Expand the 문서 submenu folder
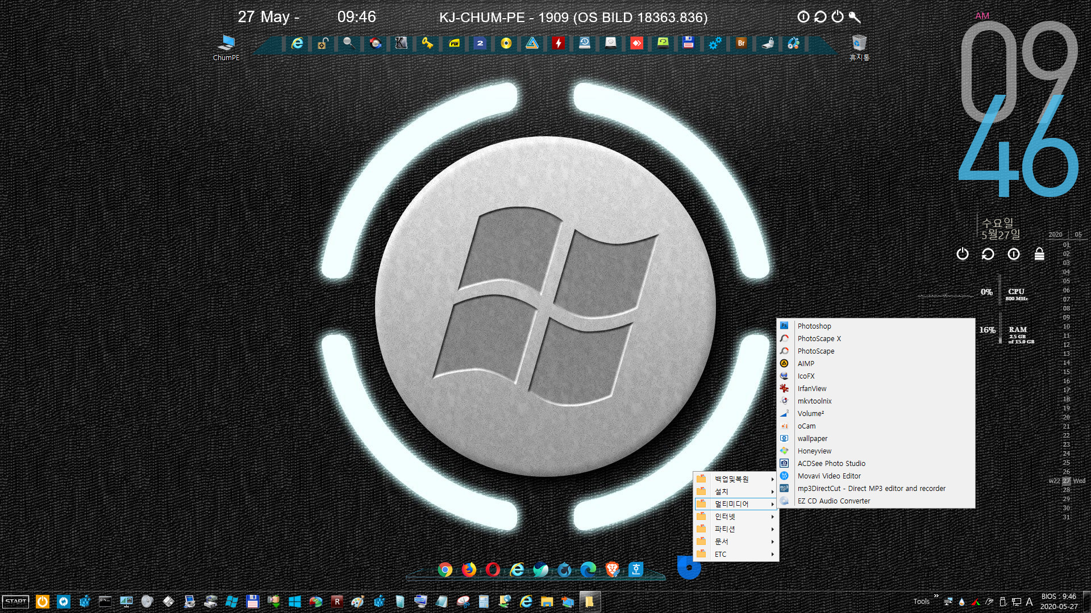This screenshot has height=613, width=1091. point(736,541)
